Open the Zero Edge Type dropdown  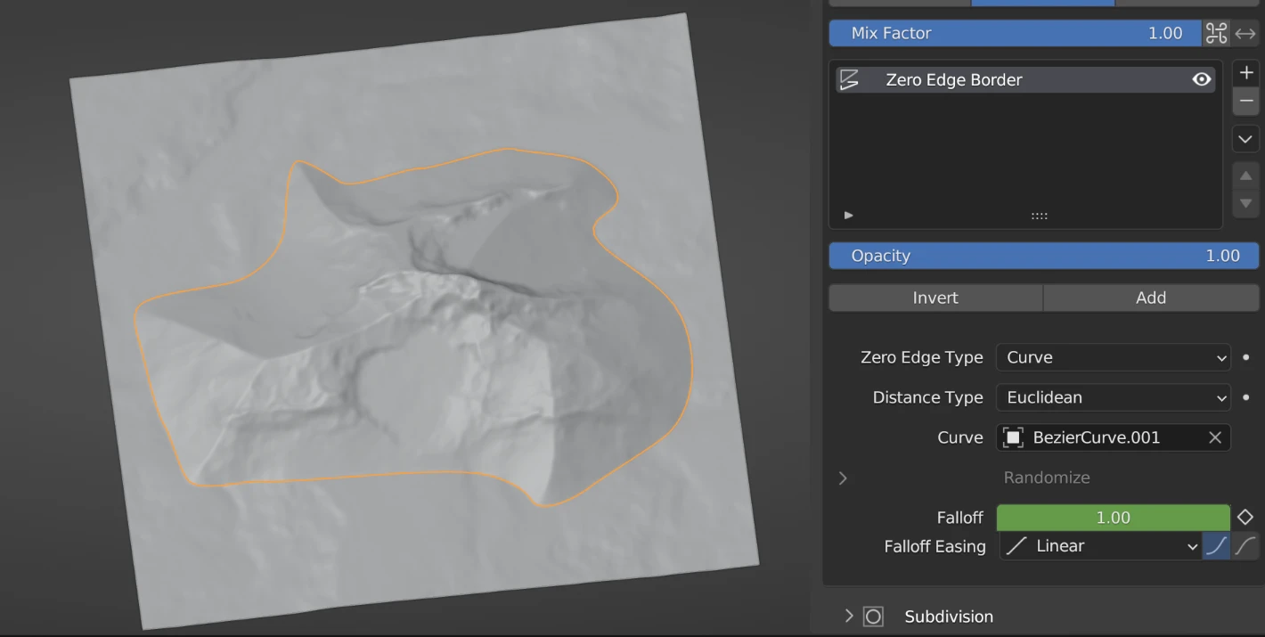pyautogui.click(x=1113, y=357)
